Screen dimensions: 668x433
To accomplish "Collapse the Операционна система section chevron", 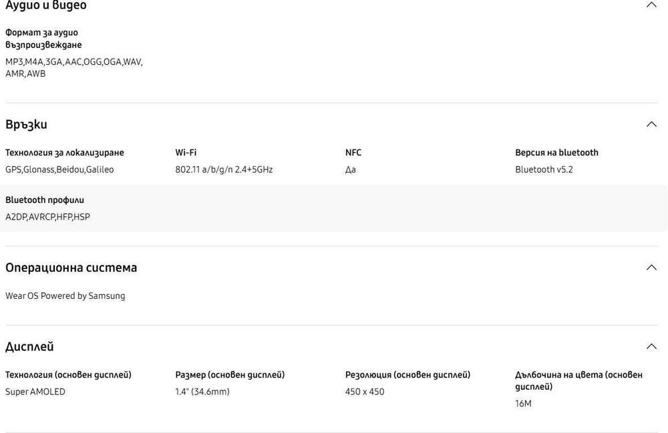I will coord(651,268).
